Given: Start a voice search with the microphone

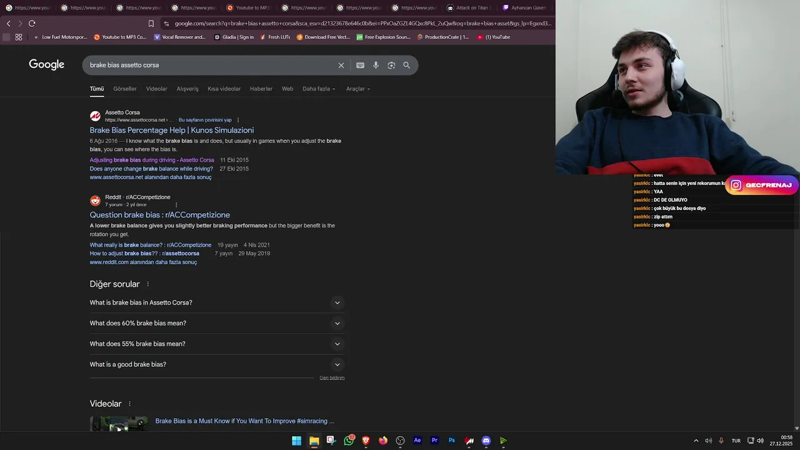Looking at the screenshot, I should [x=376, y=65].
